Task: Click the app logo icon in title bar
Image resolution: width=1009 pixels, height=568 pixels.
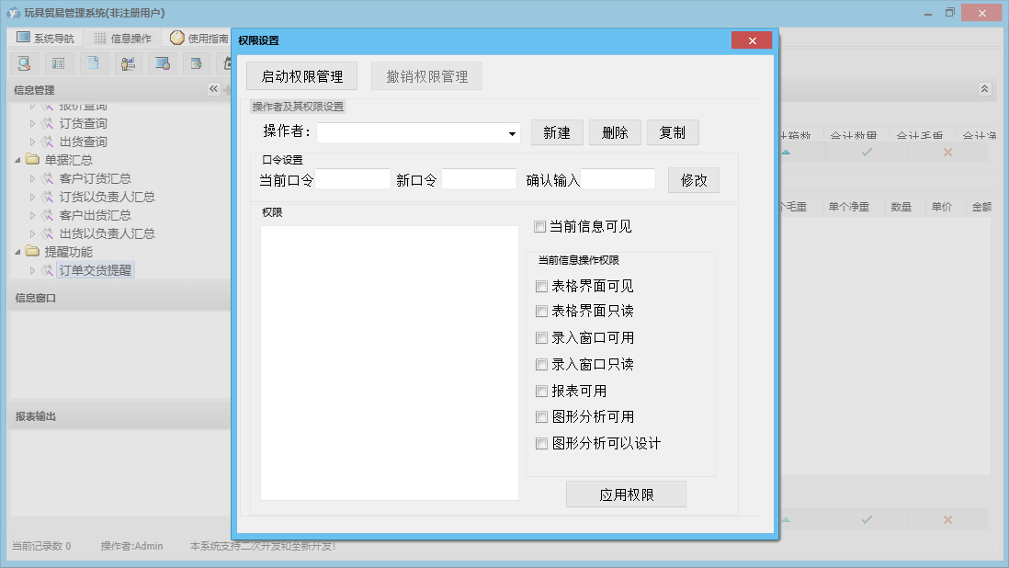Action: click(x=14, y=13)
